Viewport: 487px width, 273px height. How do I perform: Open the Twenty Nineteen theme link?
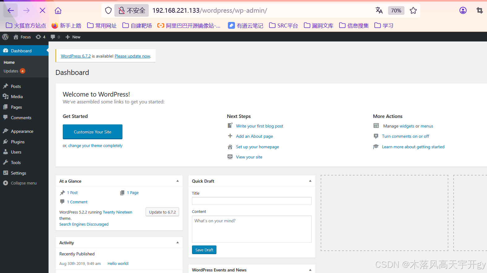(117, 212)
